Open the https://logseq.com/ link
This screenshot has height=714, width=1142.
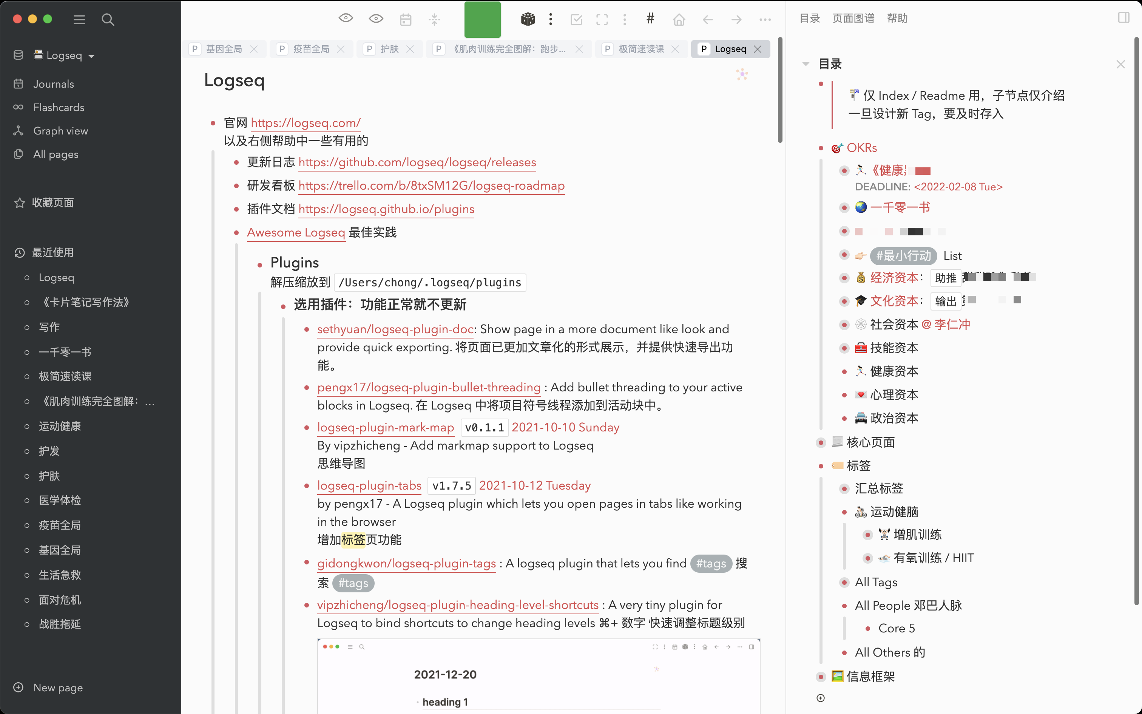pyautogui.click(x=306, y=123)
